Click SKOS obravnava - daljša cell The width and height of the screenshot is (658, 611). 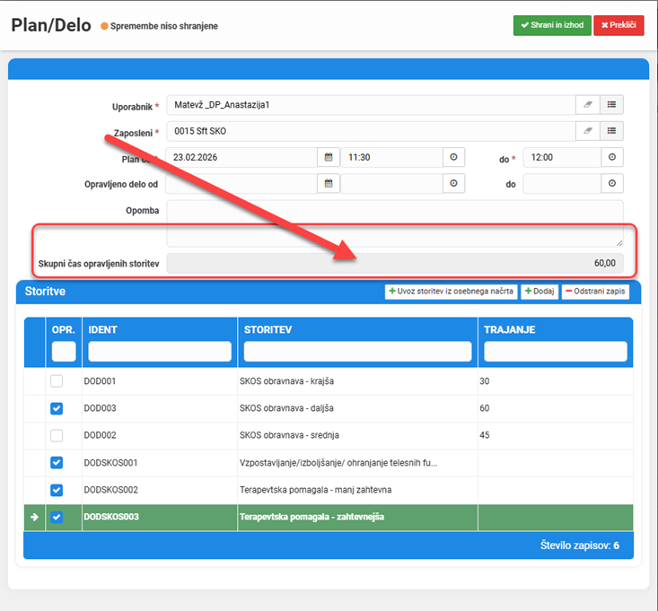pos(357,408)
